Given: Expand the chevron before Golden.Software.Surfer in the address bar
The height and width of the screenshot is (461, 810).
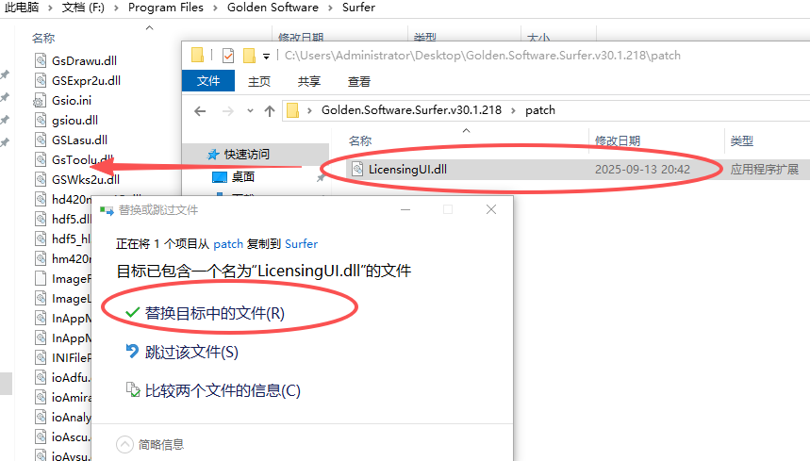Looking at the screenshot, I should [309, 110].
